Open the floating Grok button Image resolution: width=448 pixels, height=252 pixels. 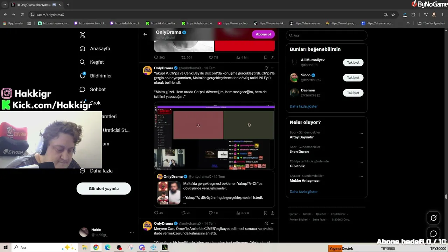tap(433, 218)
